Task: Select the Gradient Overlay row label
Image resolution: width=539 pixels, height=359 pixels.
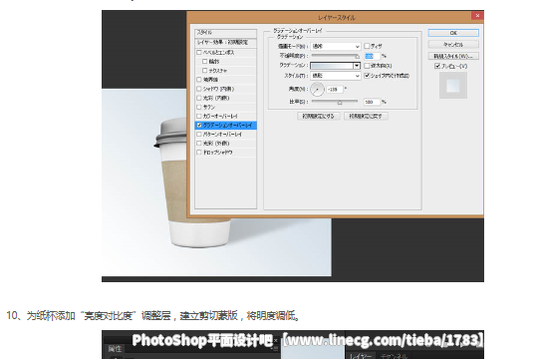Action: [227, 126]
